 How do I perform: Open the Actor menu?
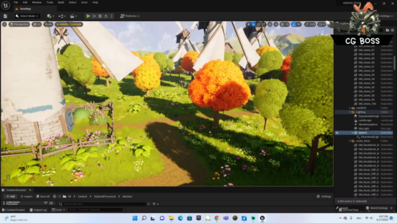coord(84,2)
